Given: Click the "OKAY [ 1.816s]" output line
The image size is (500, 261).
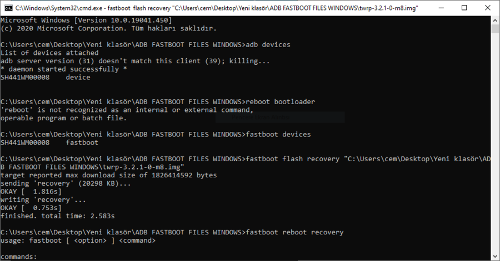Looking at the screenshot, I should tap(30, 191).
